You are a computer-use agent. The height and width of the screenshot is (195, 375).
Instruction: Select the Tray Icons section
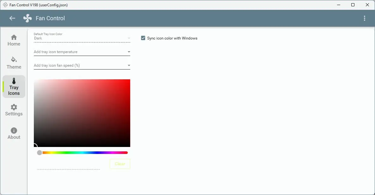[14, 87]
